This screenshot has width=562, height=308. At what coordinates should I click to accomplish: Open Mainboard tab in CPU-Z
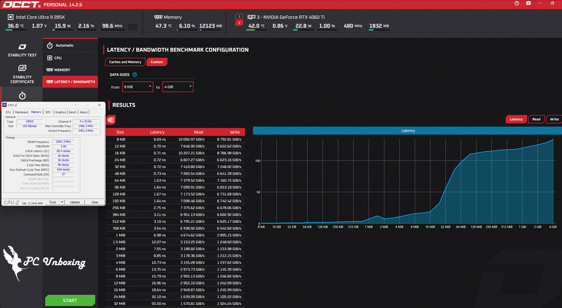(21, 112)
